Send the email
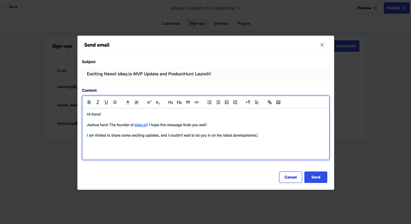 (316, 177)
